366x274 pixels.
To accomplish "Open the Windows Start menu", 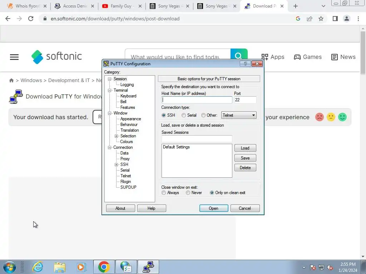I will [10, 267].
